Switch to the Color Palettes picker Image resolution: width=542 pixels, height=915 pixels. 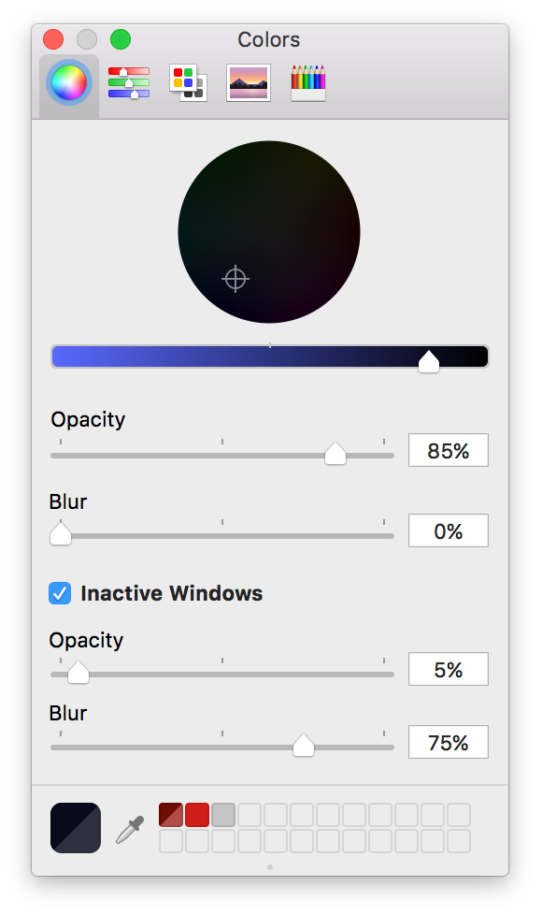(188, 83)
